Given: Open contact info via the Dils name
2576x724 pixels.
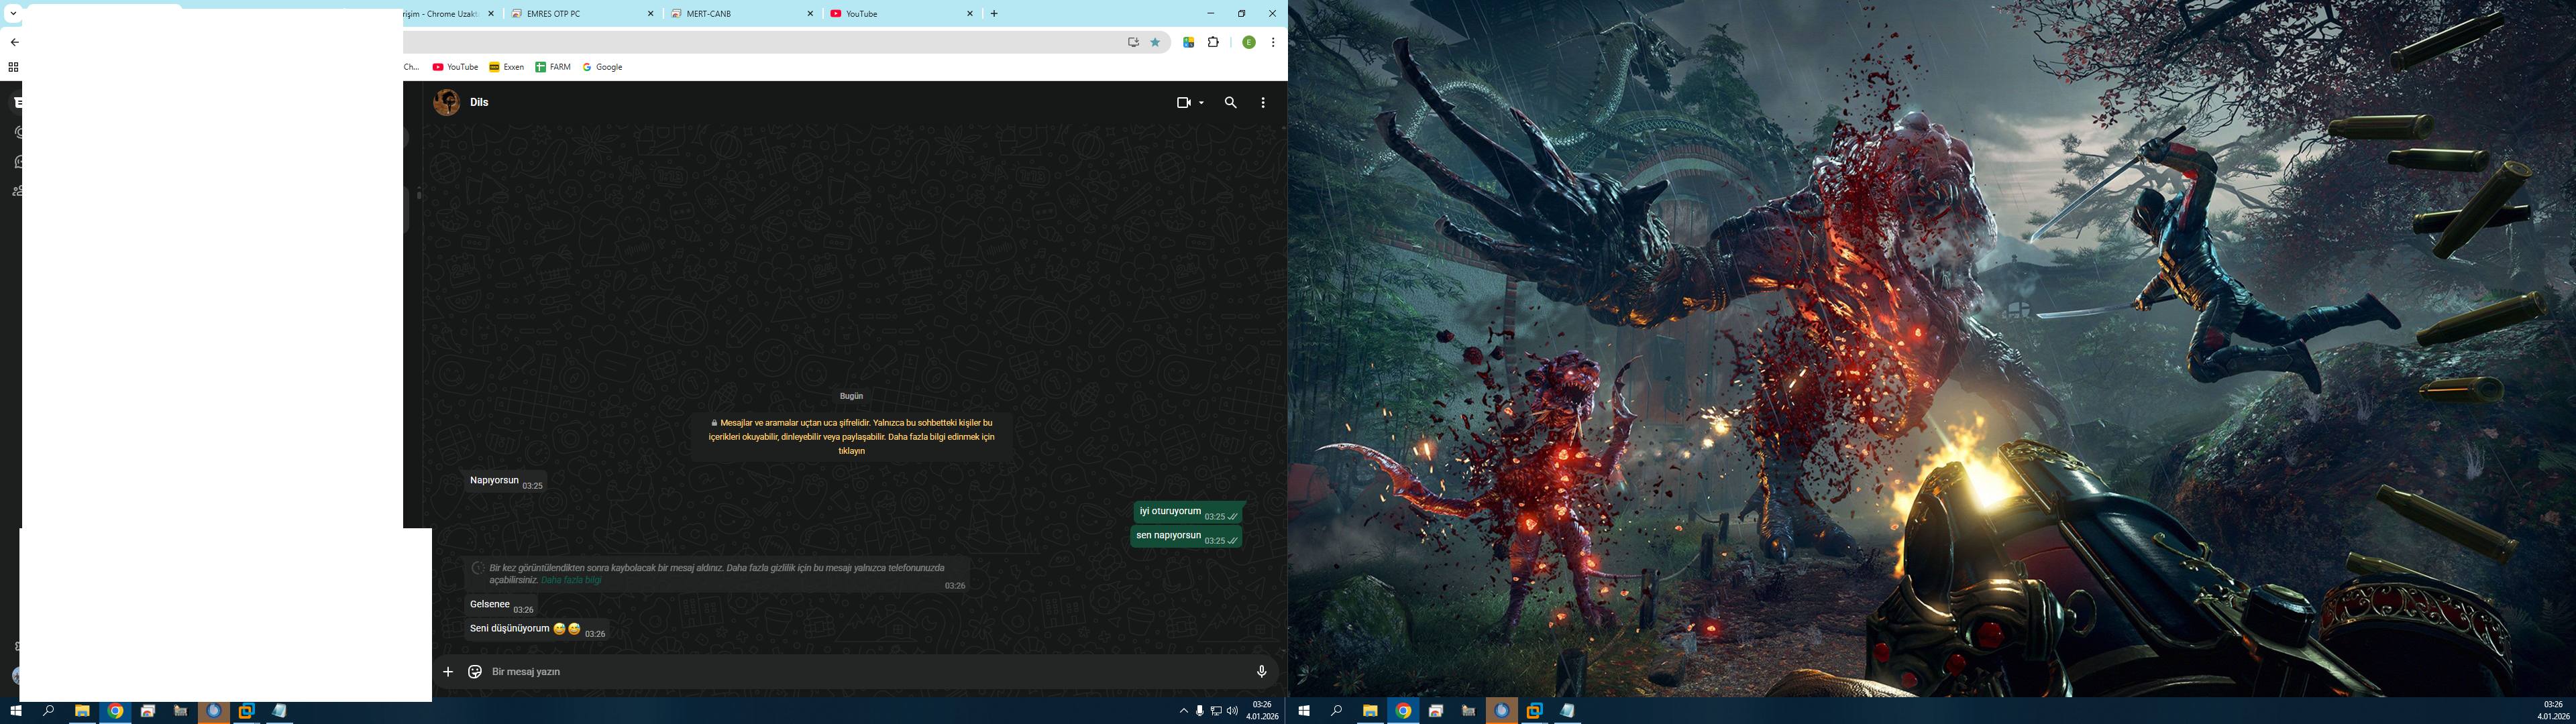Looking at the screenshot, I should (x=479, y=102).
